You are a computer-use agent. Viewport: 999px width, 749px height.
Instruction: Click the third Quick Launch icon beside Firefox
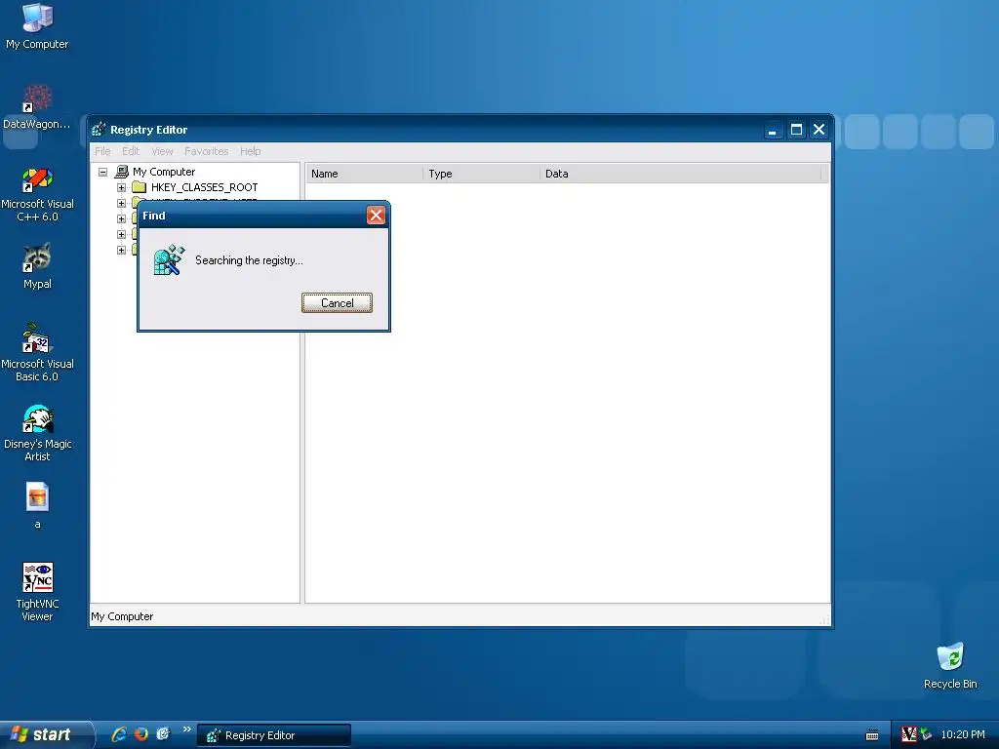click(x=164, y=734)
